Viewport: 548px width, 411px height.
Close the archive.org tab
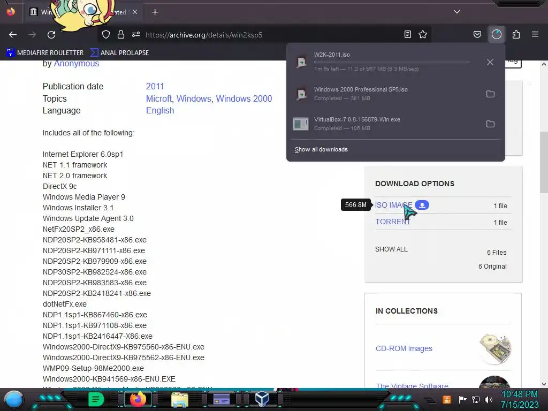pos(135,12)
